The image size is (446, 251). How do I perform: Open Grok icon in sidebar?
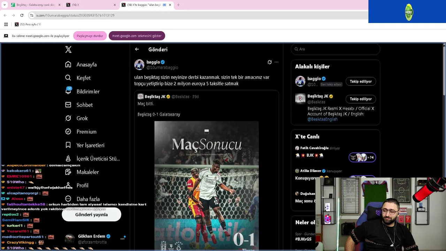tap(68, 118)
